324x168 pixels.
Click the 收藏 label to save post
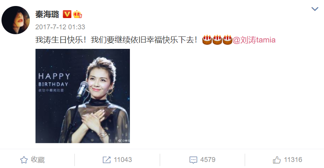click(x=38, y=160)
